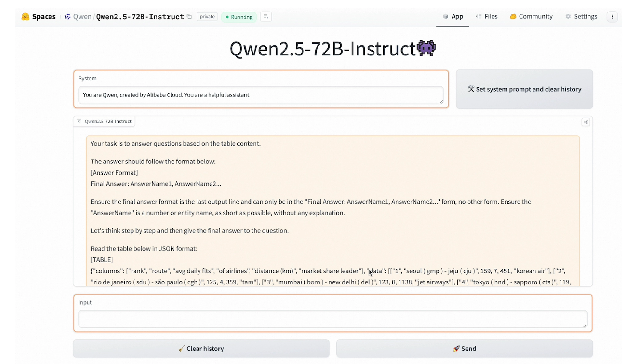Click the line 'Final Answer: AnswerName1, AnswerName2...'
The width and height of the screenshot is (637, 364).
pos(156,184)
